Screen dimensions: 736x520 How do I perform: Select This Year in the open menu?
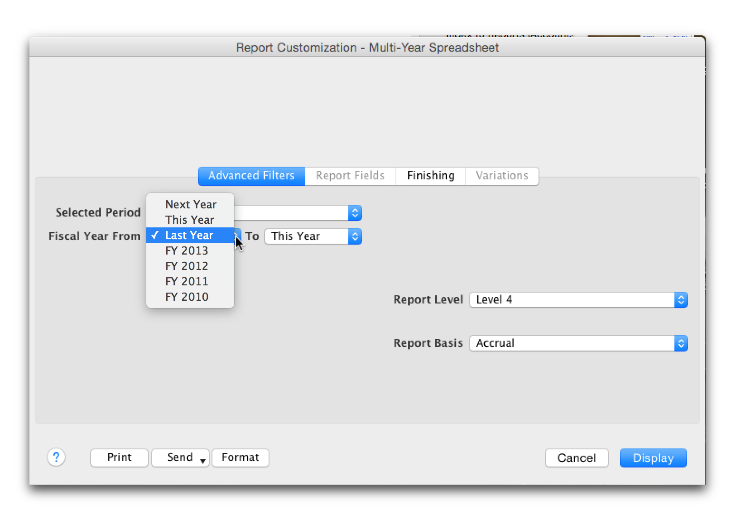[189, 220]
